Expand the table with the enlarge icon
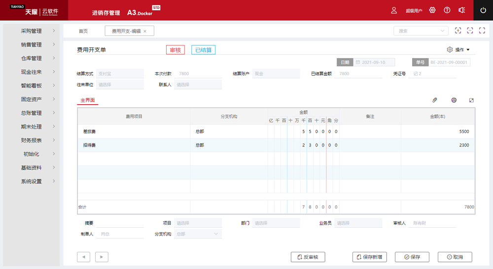 [471, 100]
